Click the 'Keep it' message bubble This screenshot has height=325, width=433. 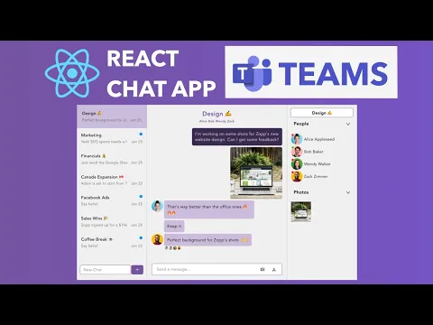(x=174, y=227)
